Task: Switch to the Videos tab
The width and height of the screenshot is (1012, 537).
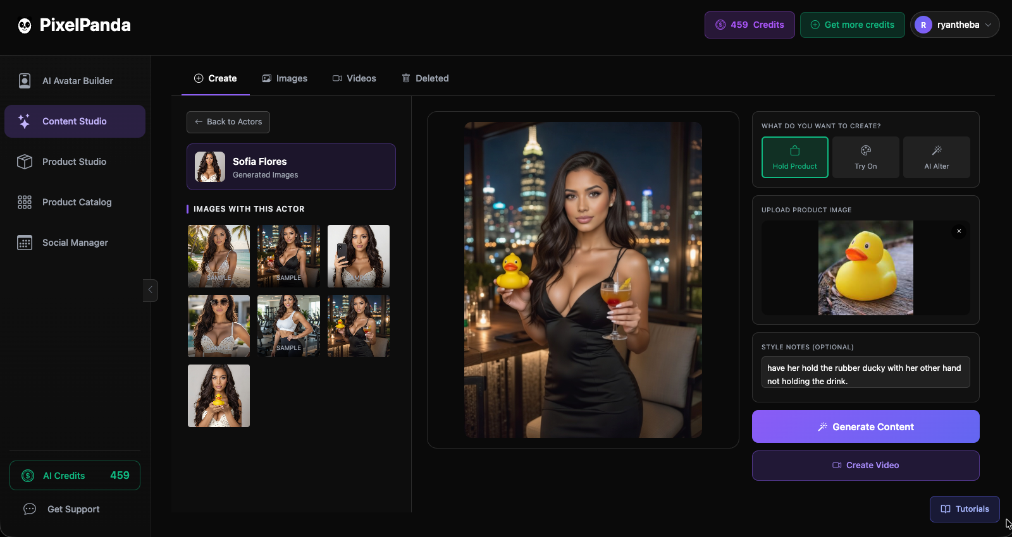Action: coord(354,78)
